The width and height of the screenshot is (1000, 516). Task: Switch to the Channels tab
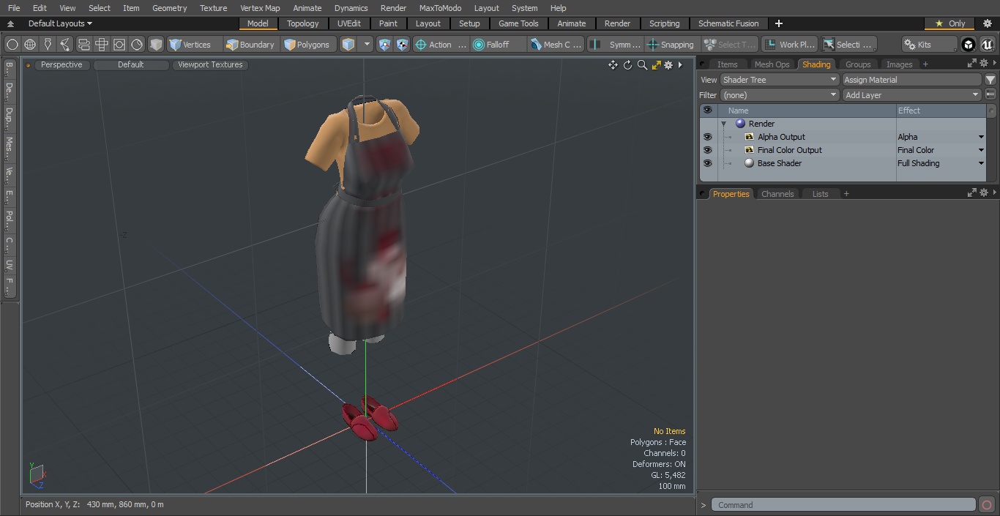coord(777,194)
